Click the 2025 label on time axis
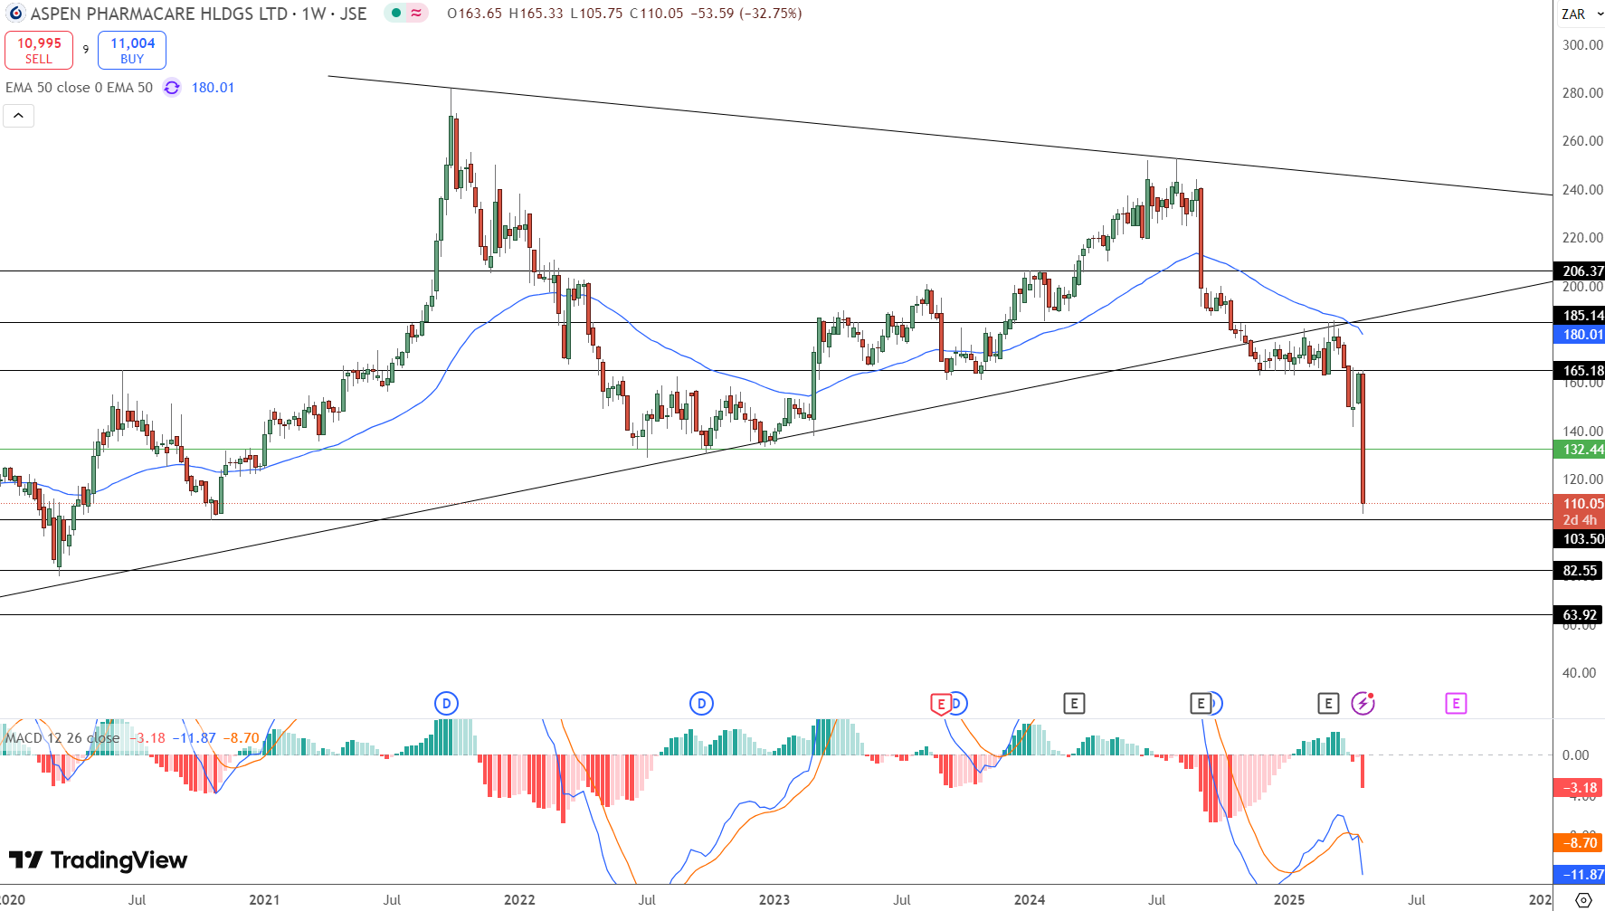This screenshot has width=1605, height=911. [1289, 899]
